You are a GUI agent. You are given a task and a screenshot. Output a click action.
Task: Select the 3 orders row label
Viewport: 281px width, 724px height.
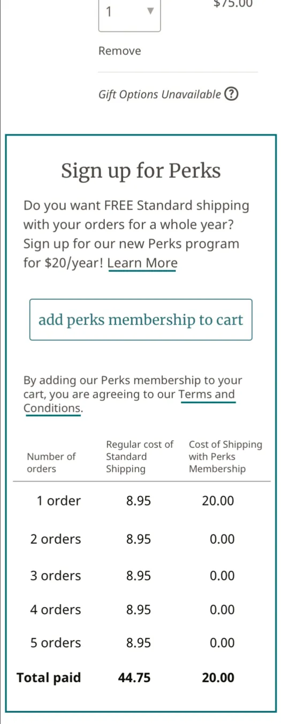tap(56, 576)
